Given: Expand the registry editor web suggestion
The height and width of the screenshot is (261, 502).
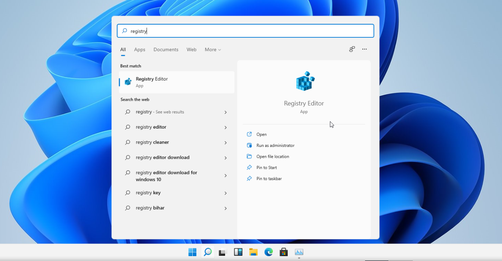Looking at the screenshot, I should (225, 127).
